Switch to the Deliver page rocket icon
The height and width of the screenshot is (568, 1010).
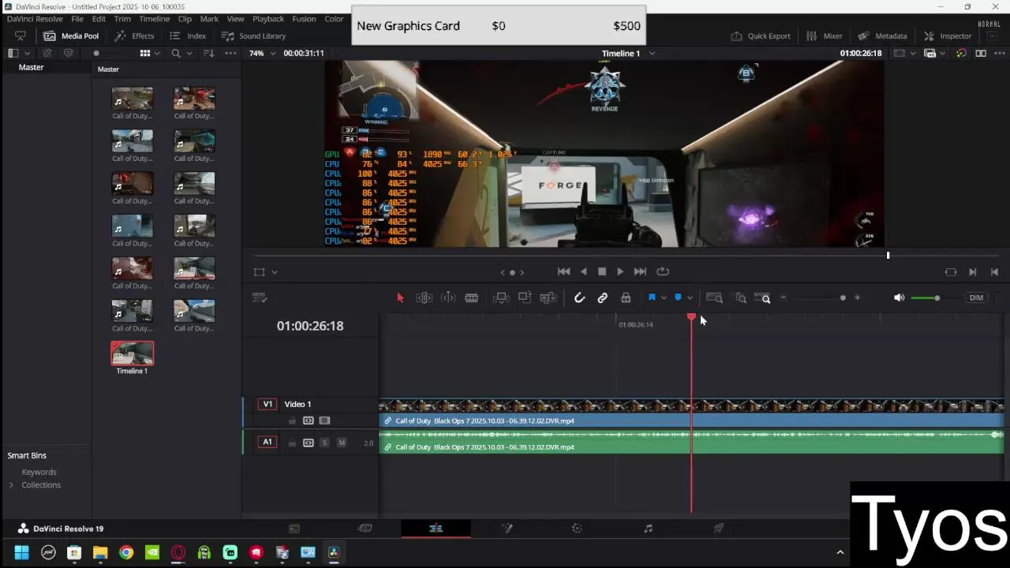point(719,529)
